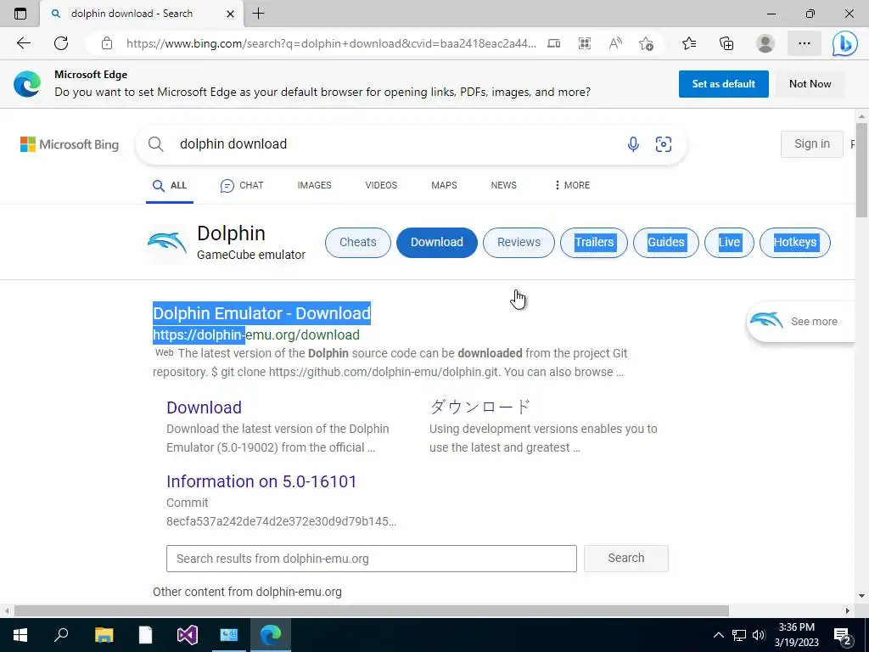The height and width of the screenshot is (652, 869).
Task: Close the dolphin download tab
Action: click(x=231, y=14)
